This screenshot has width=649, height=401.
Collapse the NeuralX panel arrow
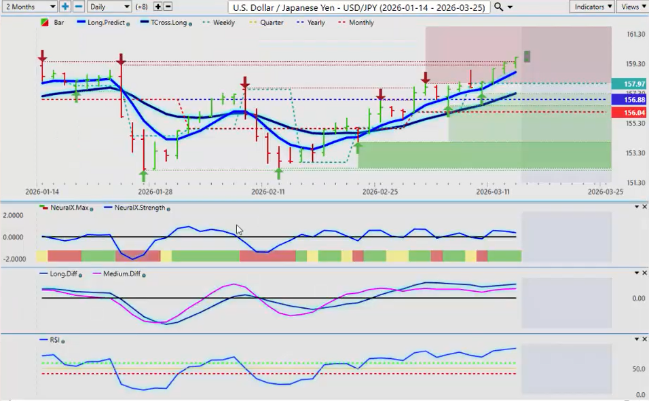point(635,206)
